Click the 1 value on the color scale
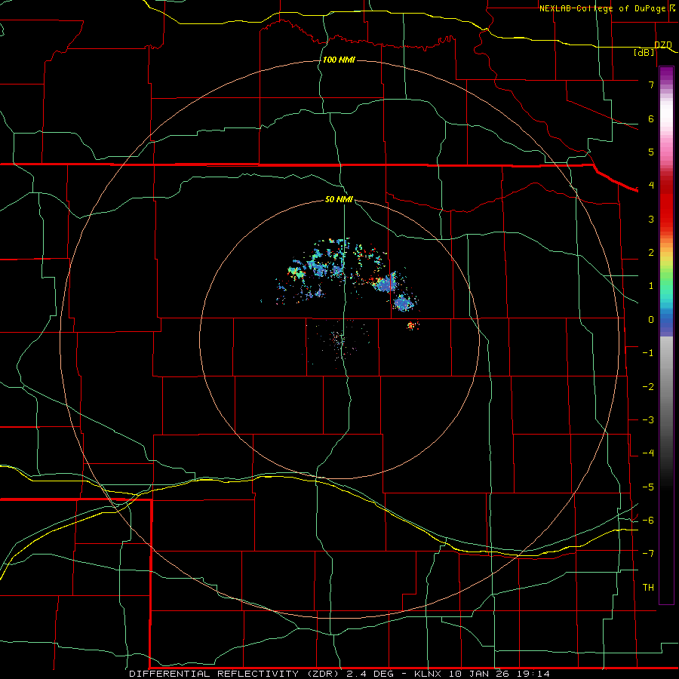Screen dimensions: 679x679 pyautogui.click(x=651, y=286)
